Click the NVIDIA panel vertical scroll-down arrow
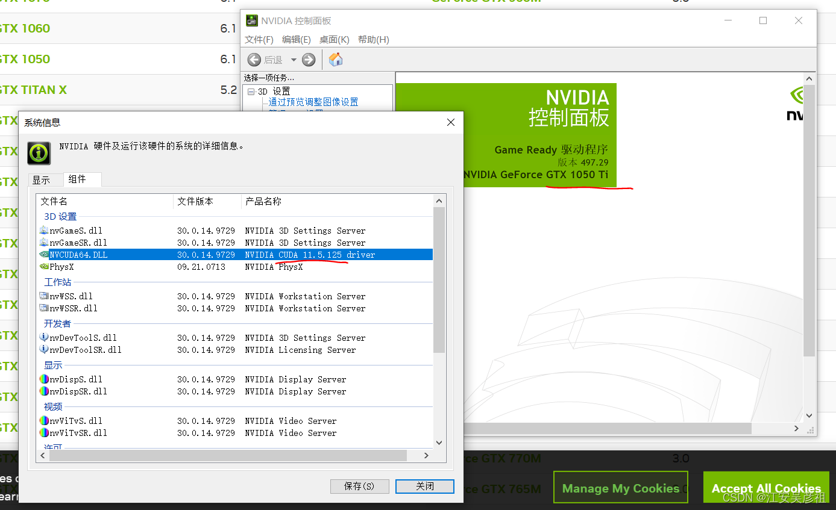 point(809,415)
